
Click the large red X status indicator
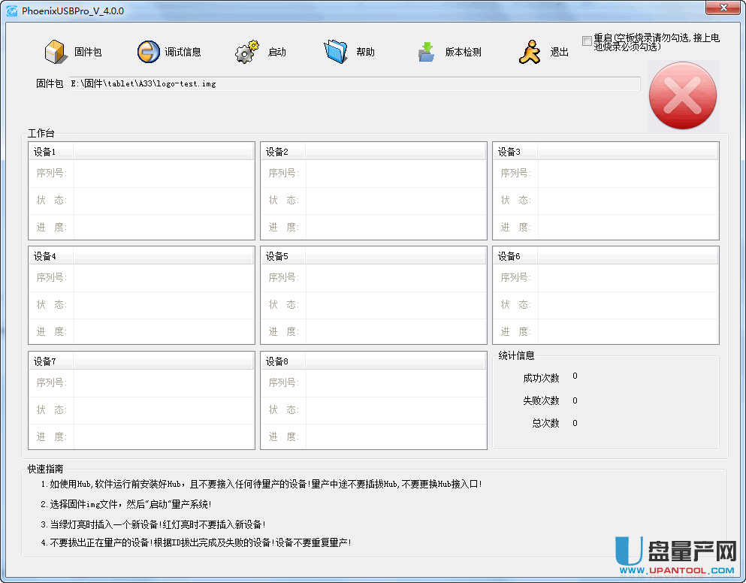[682, 96]
